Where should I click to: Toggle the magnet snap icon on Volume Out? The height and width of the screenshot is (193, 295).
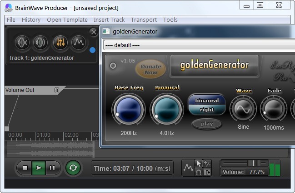pyautogui.click(x=57, y=90)
